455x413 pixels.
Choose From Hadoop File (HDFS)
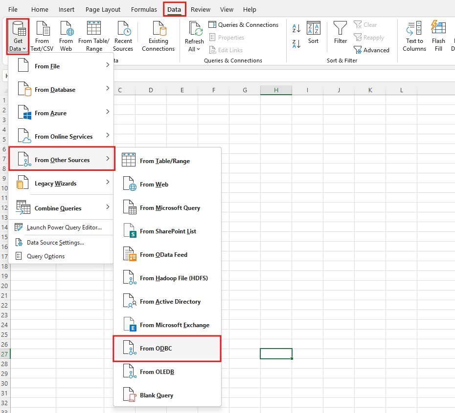click(x=167, y=278)
